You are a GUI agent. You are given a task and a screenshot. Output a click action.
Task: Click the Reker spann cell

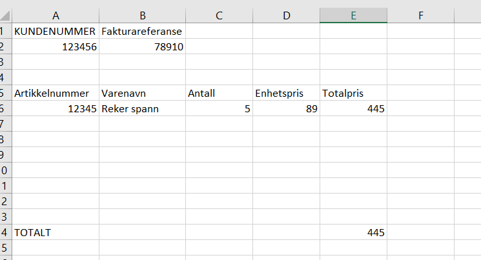click(142, 108)
